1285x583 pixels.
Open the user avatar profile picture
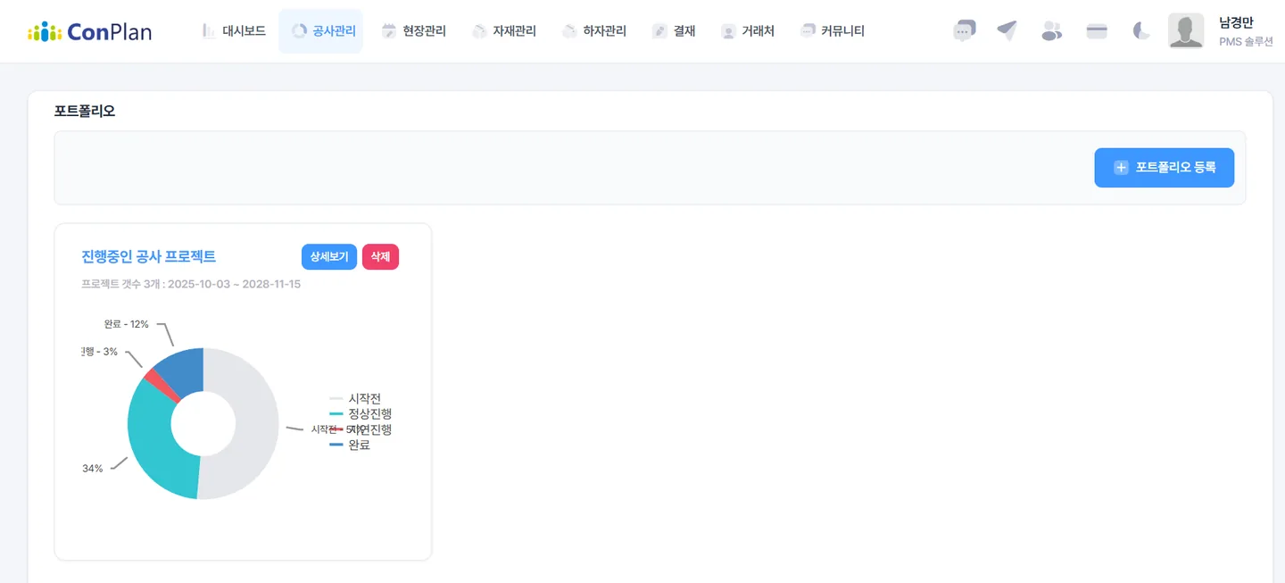point(1186,31)
